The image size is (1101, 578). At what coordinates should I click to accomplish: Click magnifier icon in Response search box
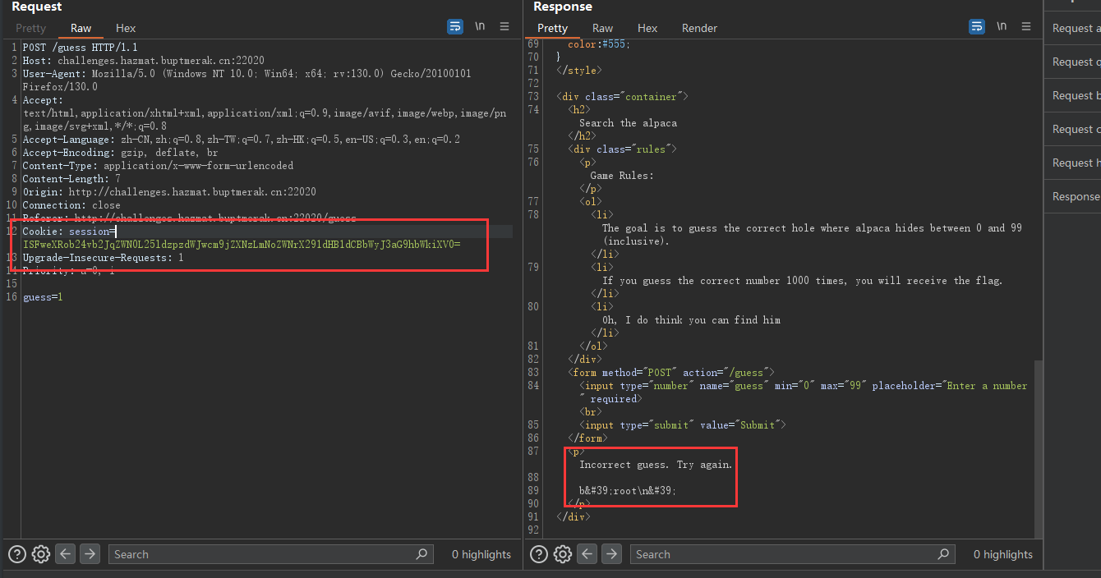(x=943, y=554)
